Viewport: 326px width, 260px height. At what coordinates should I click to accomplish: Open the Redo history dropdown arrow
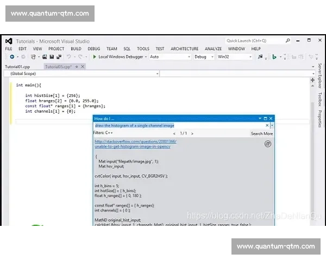tap(86, 57)
